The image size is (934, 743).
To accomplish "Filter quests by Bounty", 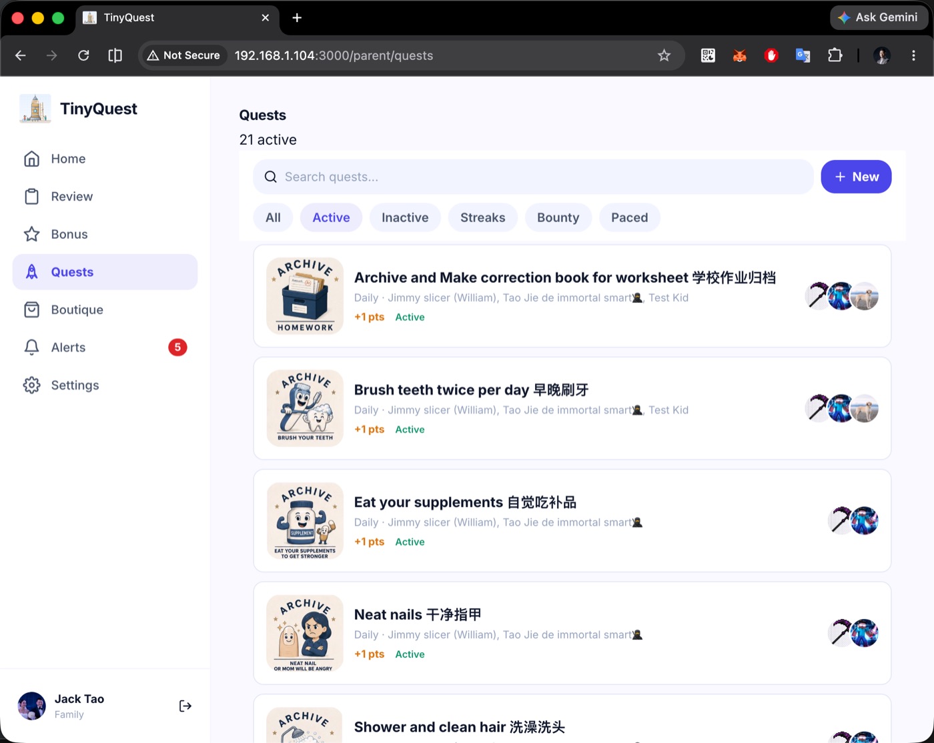I will click(558, 217).
